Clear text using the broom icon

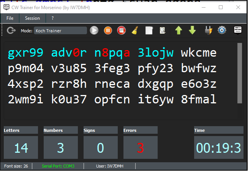135,30
